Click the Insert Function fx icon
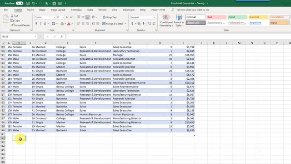 point(62,36)
